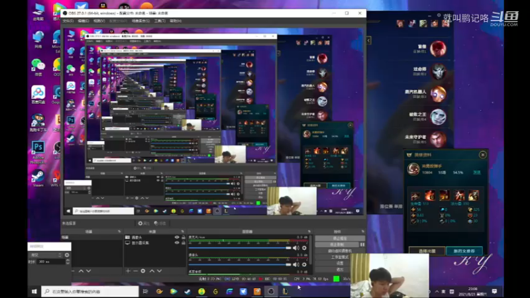Select the display capture source row
The width and height of the screenshot is (530, 298).
[155, 242]
